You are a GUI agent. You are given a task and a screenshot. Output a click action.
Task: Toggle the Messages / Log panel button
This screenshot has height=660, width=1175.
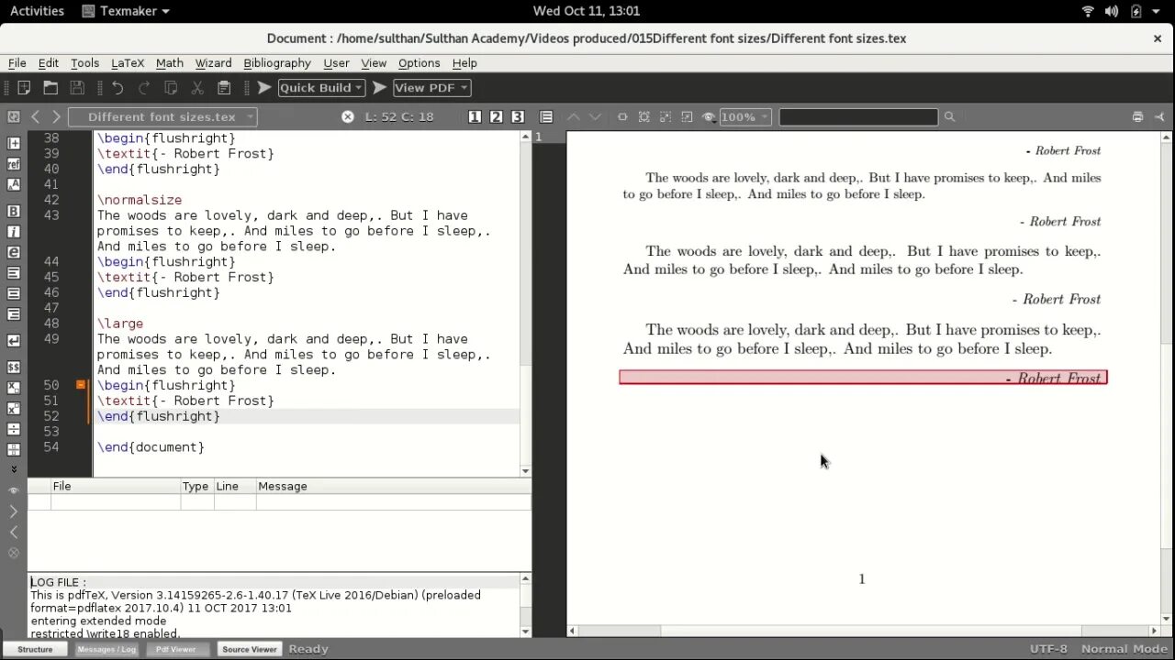tap(106, 649)
